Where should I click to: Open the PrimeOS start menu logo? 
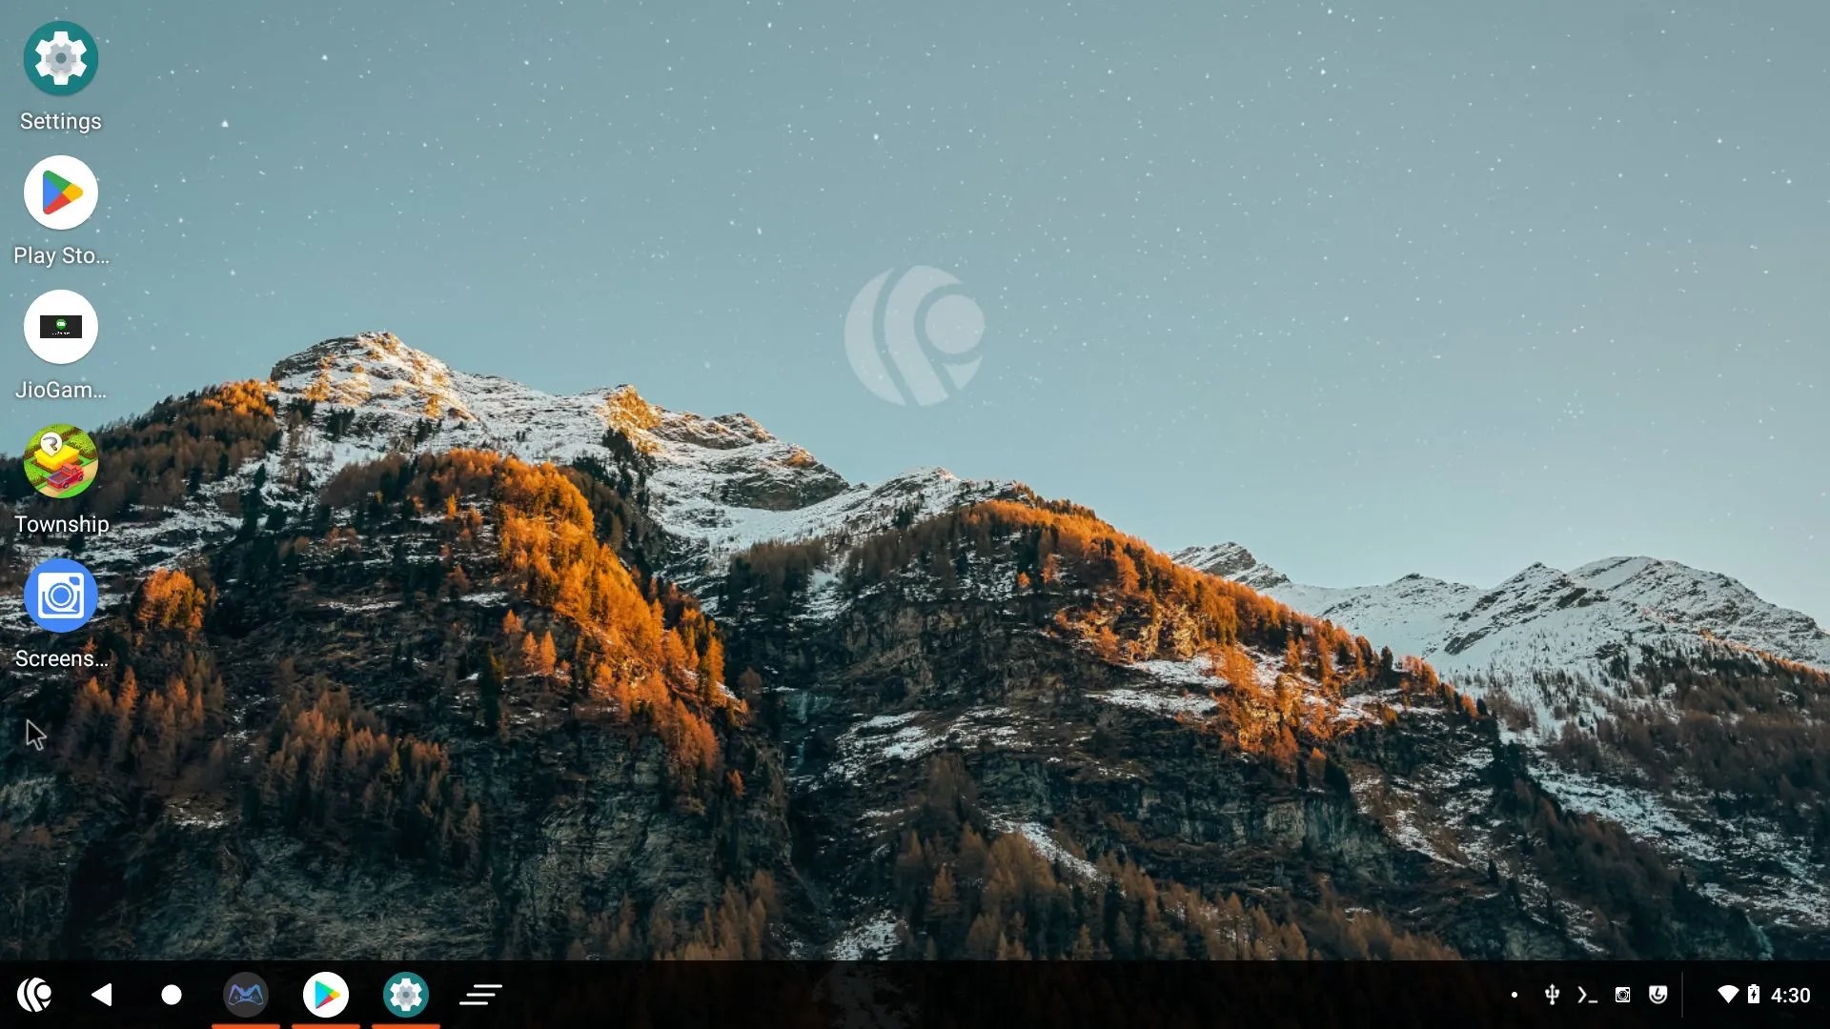[34, 995]
